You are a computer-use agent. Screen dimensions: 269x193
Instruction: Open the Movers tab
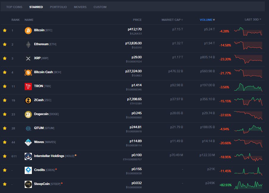[80, 7]
